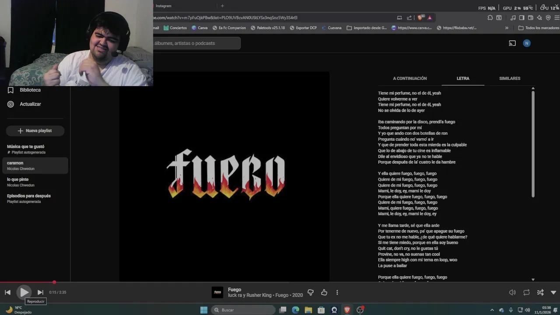The height and width of the screenshot is (315, 560).
Task: Click the browser address bar URL
Action: click(225, 17)
